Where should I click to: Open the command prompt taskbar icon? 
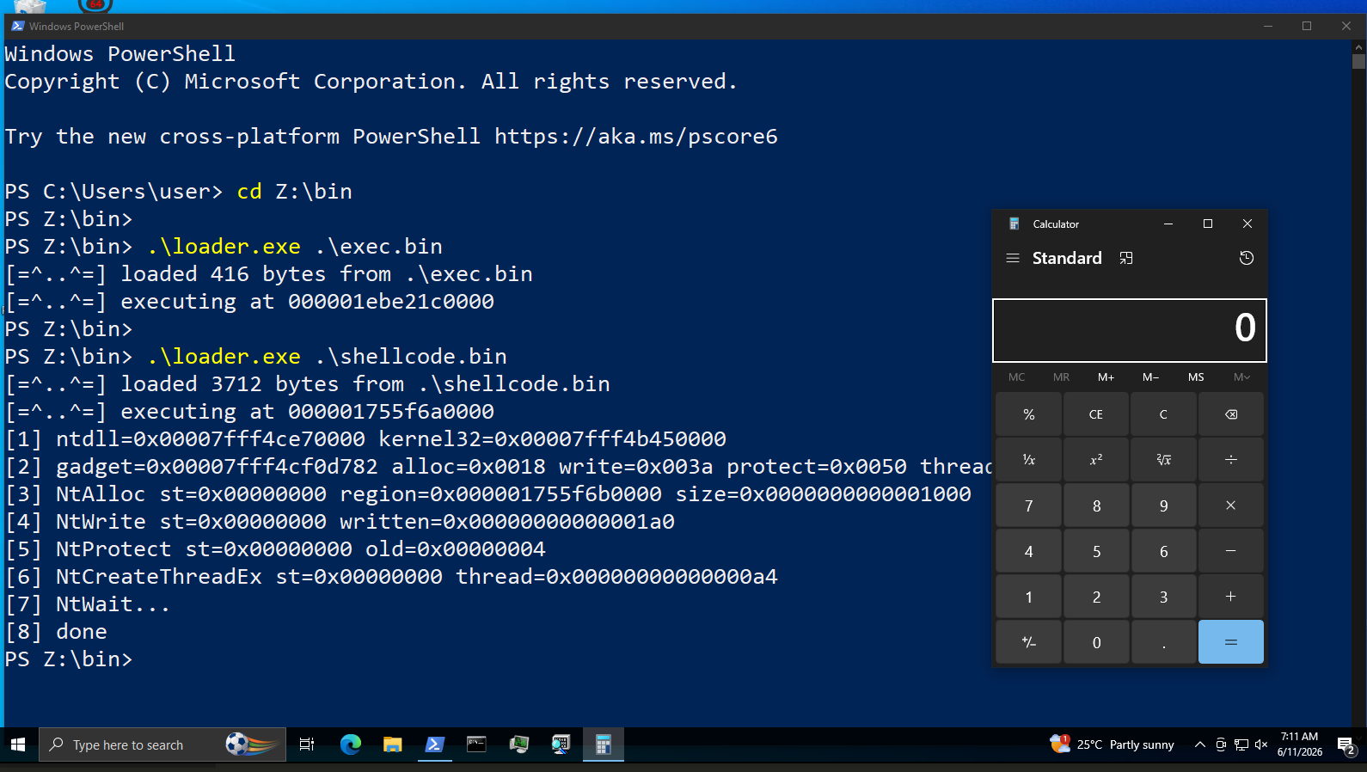[476, 744]
